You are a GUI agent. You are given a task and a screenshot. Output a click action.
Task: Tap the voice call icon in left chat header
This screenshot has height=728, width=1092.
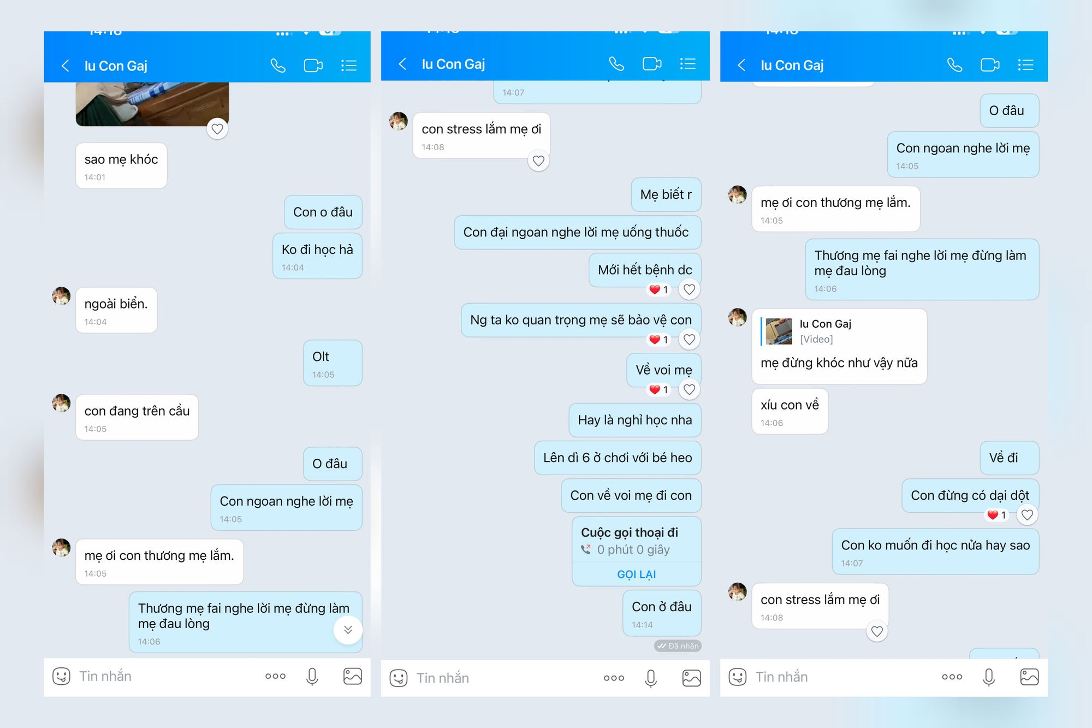(278, 66)
